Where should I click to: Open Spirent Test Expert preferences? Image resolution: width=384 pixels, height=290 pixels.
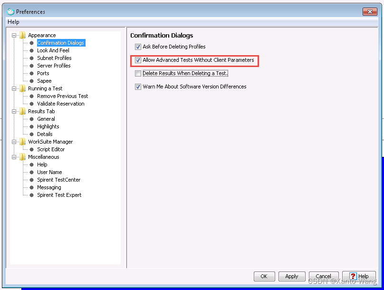(59, 195)
